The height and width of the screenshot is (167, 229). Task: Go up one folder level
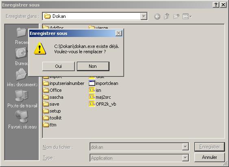coord(166,16)
